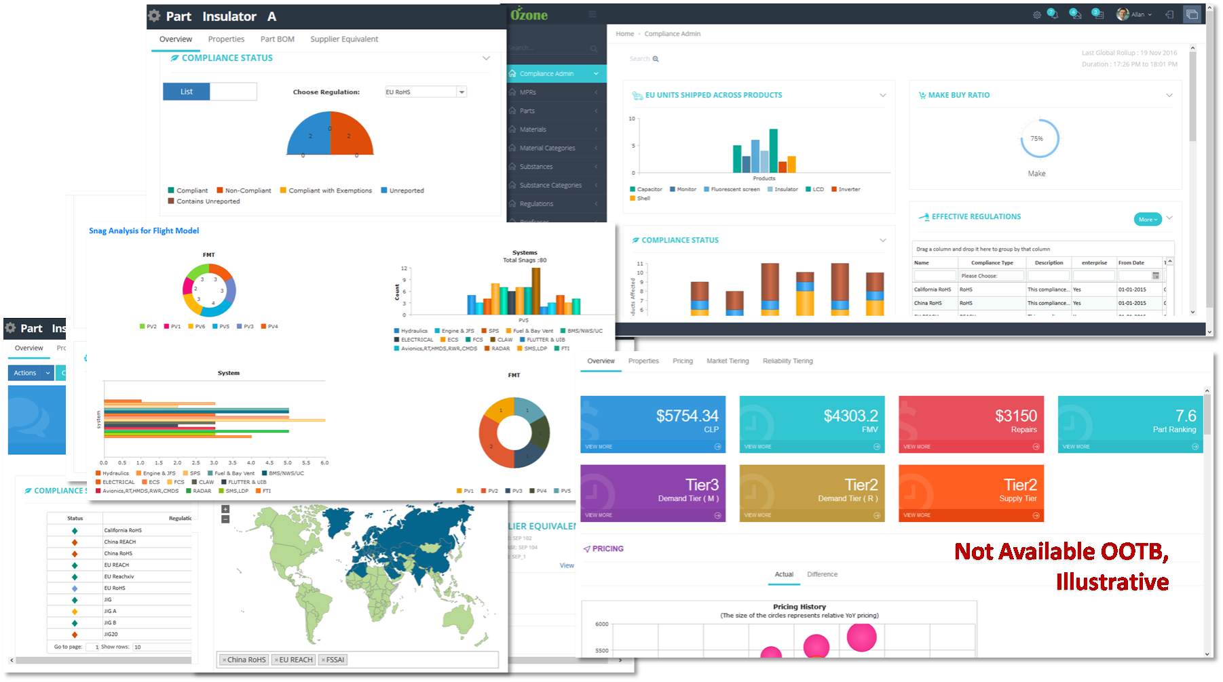The height and width of the screenshot is (682, 1223).
Task: Click the hamburger menu beside Ozone logo
Action: click(x=592, y=14)
